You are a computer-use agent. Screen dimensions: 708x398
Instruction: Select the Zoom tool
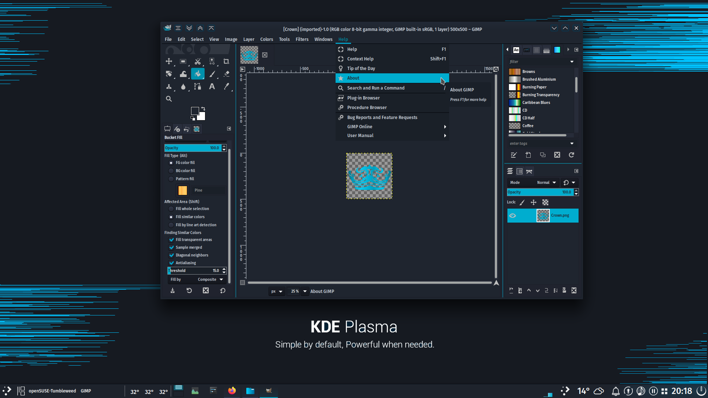(169, 99)
